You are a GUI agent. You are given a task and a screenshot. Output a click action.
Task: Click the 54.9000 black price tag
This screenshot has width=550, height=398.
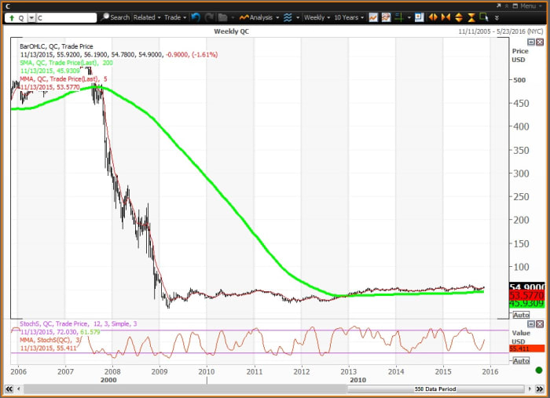point(527,287)
